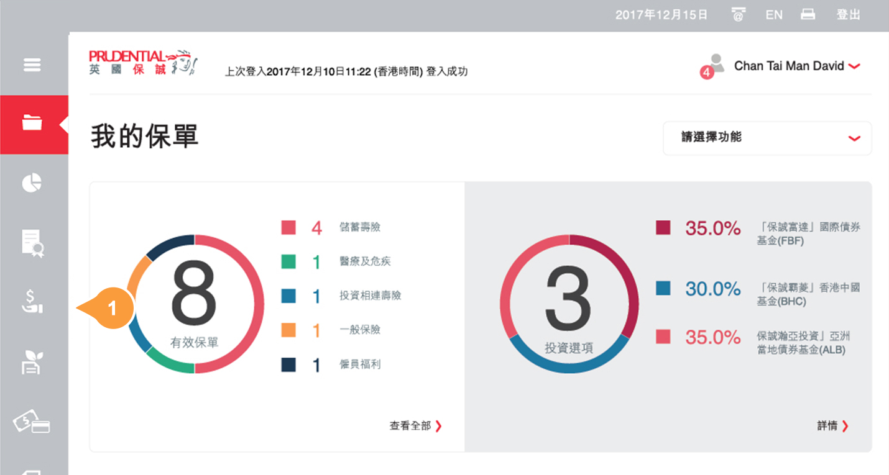Click the Prudential logo

(x=144, y=63)
